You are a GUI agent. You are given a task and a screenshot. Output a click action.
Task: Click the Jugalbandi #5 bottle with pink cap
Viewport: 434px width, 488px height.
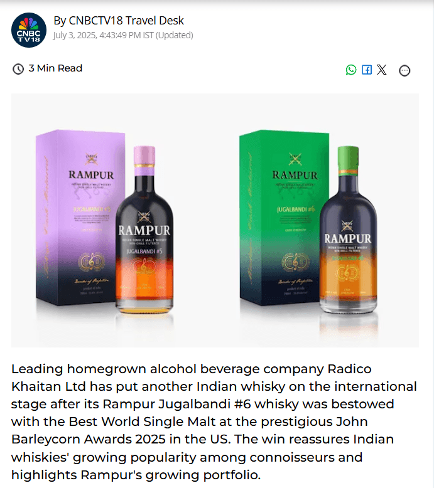click(144, 230)
